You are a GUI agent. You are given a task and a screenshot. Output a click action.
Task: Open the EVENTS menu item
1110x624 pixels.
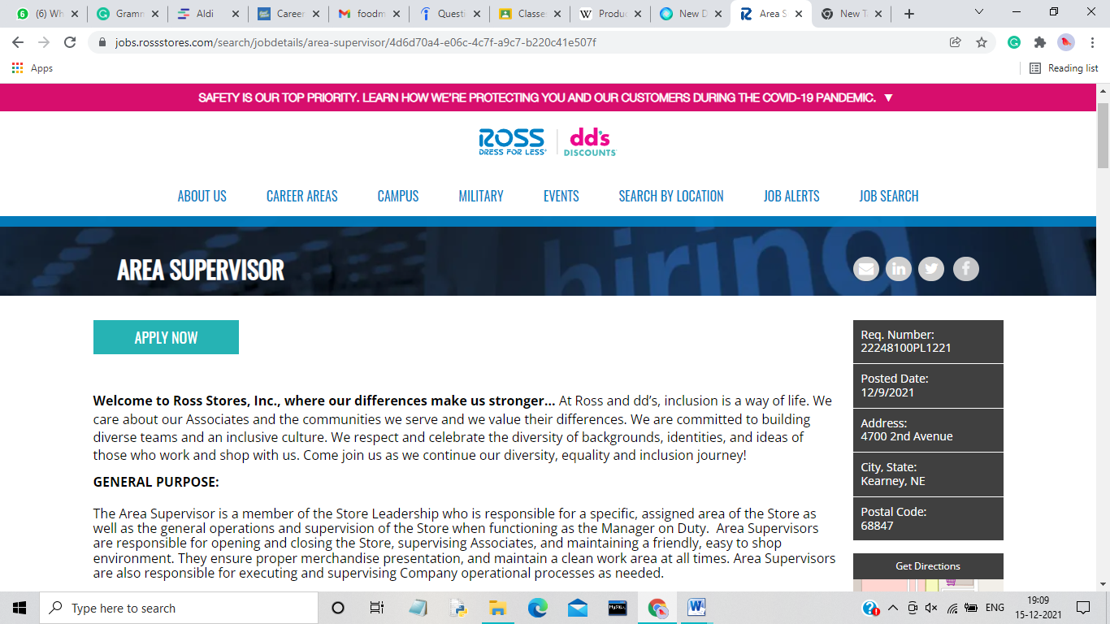coord(562,196)
